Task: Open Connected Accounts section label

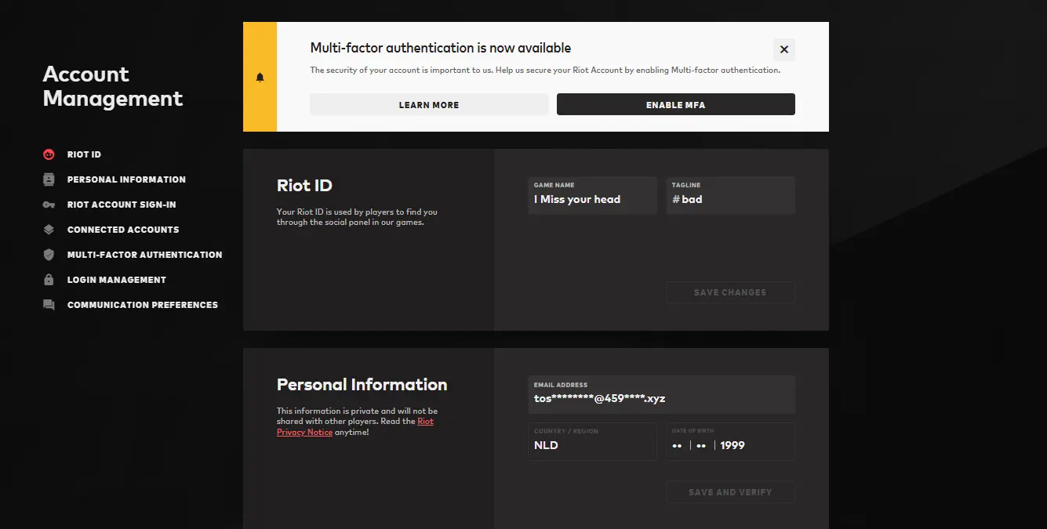Action: 123,230
